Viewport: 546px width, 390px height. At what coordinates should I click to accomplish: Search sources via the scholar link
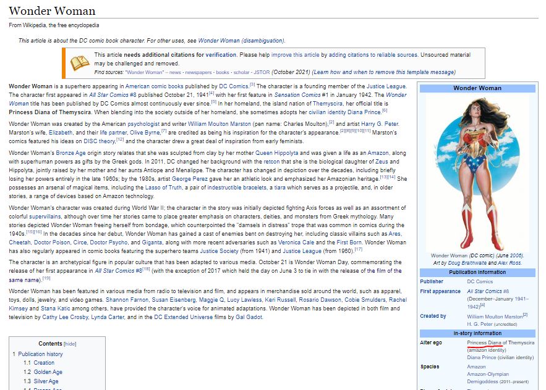click(x=241, y=72)
